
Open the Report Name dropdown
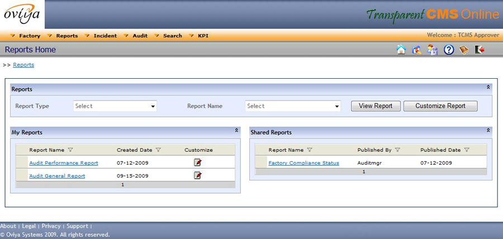coord(293,106)
